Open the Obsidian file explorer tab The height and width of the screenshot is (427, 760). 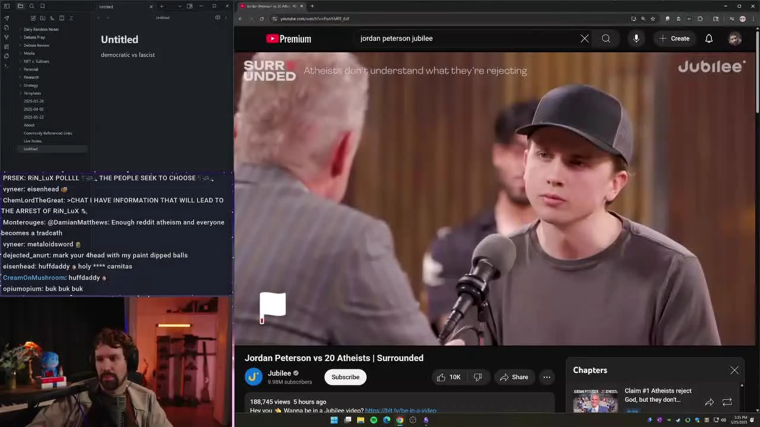[20, 6]
